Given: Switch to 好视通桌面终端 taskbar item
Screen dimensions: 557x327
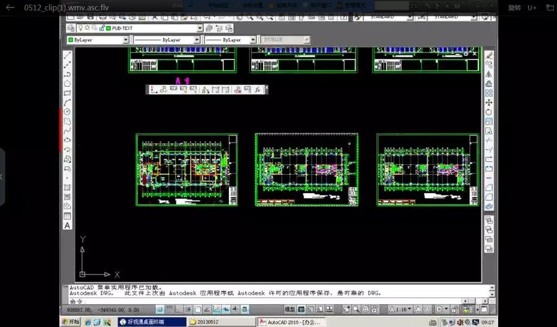Looking at the screenshot, I should [x=152, y=322].
